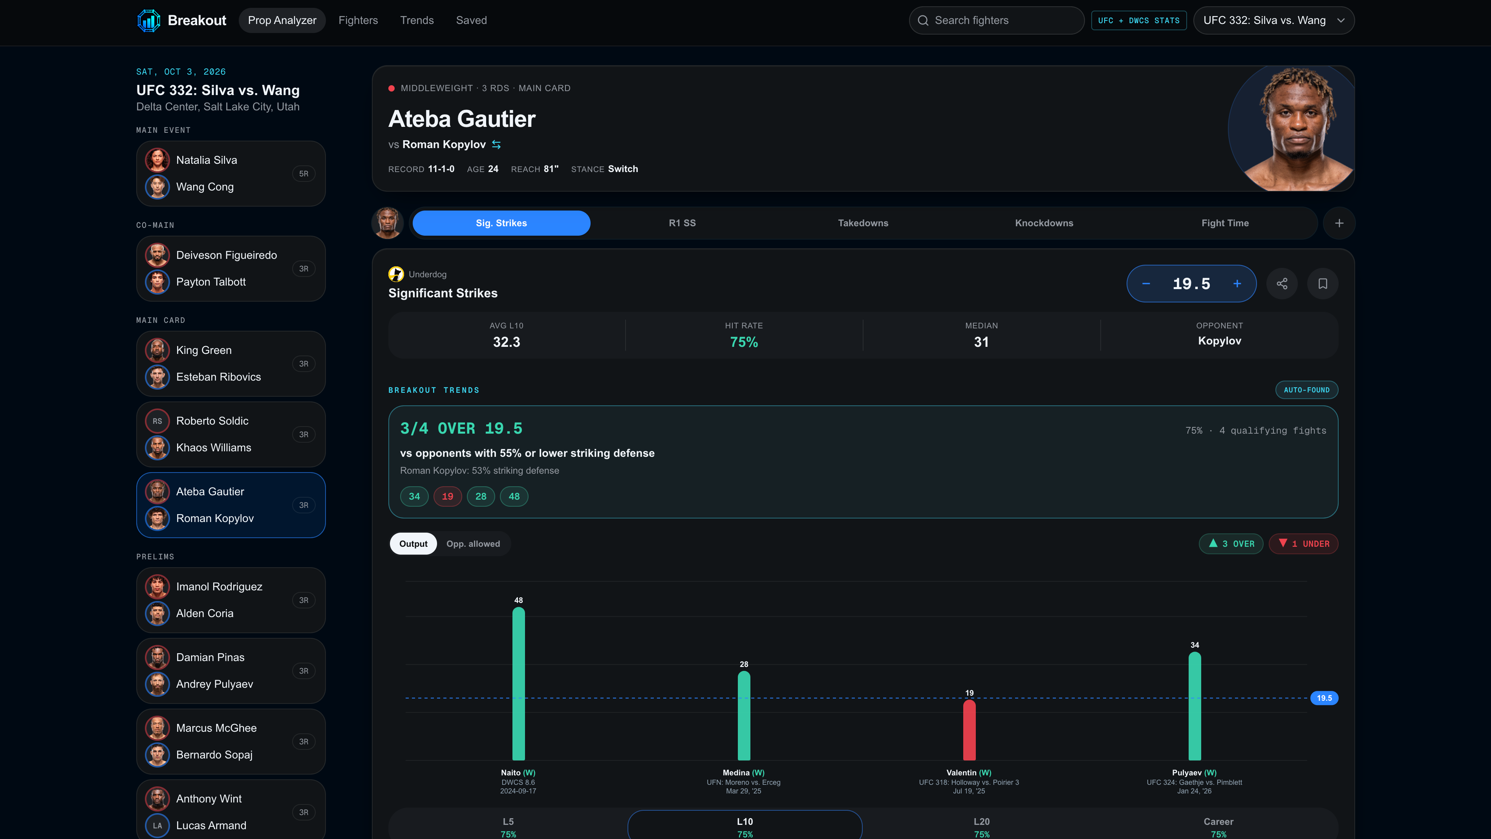Click the search magnifier icon
This screenshot has width=1491, height=839.
point(923,20)
